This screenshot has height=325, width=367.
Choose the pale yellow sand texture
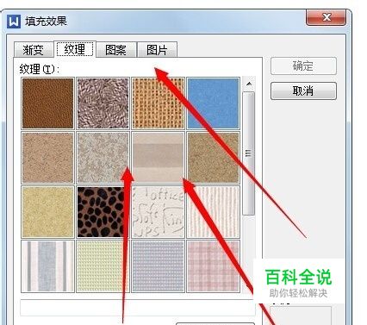(x=47, y=212)
